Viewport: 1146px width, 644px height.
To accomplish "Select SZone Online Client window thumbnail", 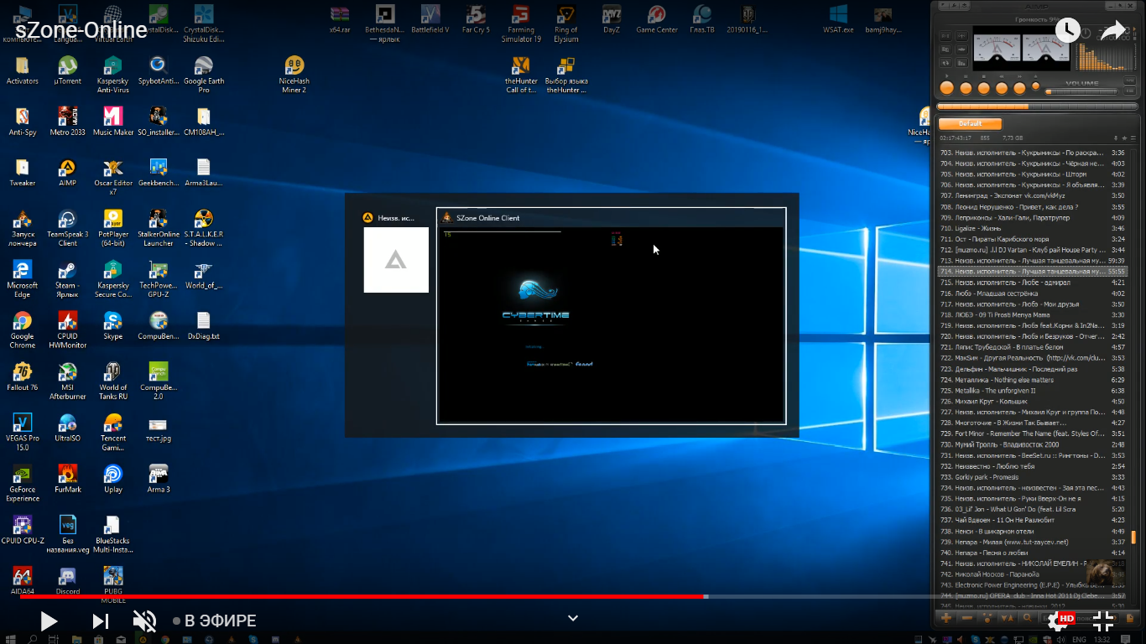I will click(612, 315).
